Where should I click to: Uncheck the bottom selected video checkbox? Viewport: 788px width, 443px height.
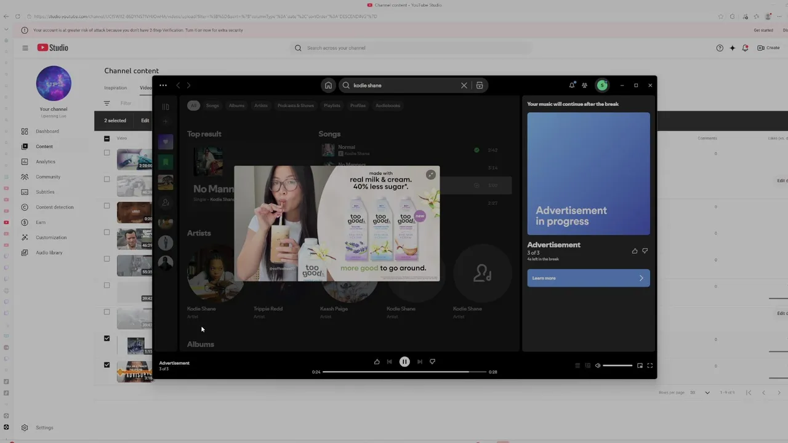pyautogui.click(x=107, y=365)
